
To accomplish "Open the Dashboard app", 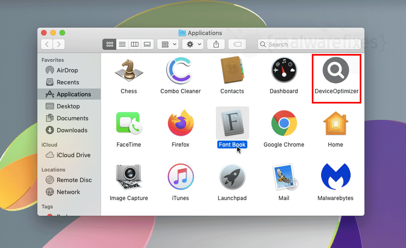I will (284, 70).
